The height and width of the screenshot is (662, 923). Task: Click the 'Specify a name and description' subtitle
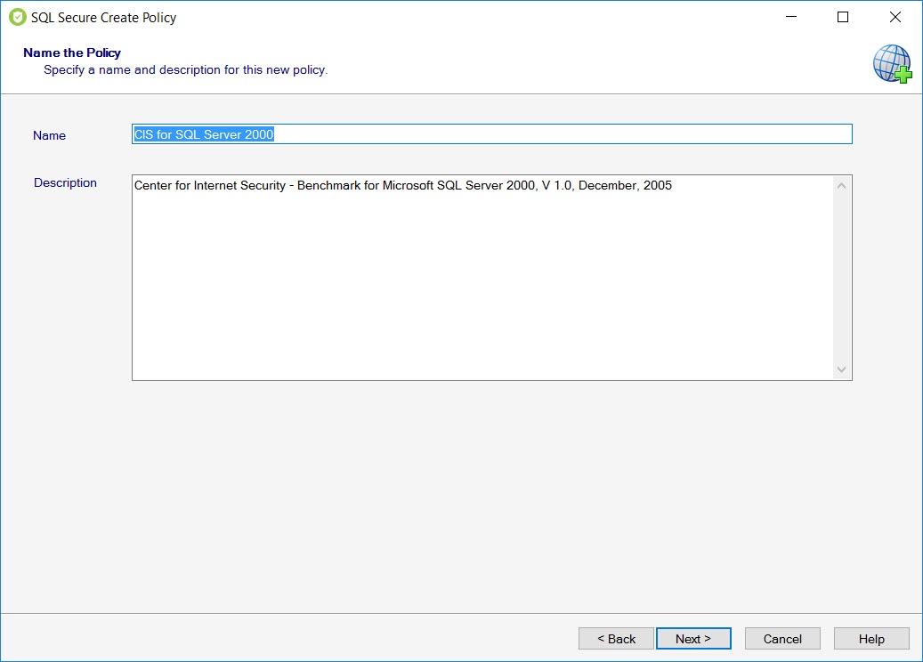tap(185, 70)
